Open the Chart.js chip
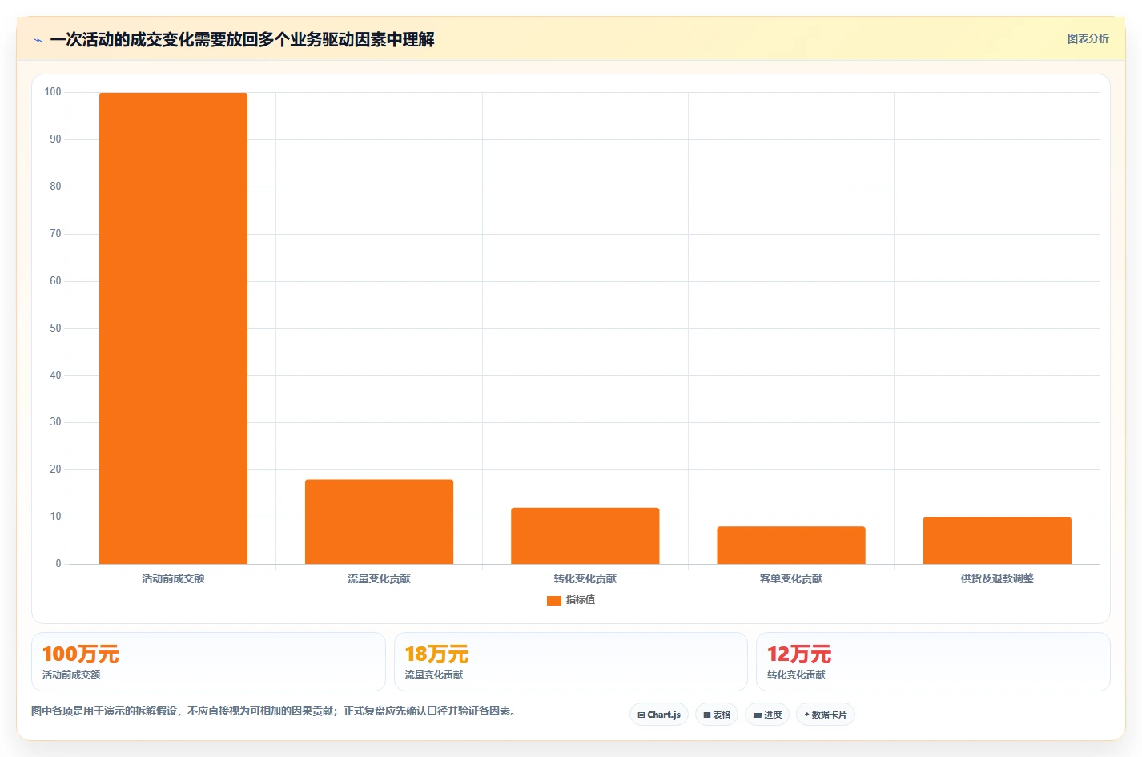1142x757 pixels. 659,715
